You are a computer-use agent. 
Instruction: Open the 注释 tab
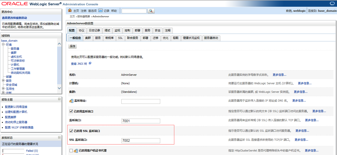[168, 30]
